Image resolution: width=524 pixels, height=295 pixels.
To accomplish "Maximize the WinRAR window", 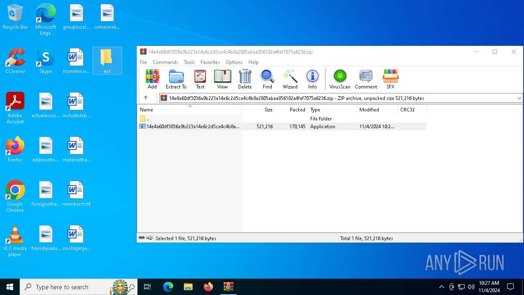I will 495,52.
